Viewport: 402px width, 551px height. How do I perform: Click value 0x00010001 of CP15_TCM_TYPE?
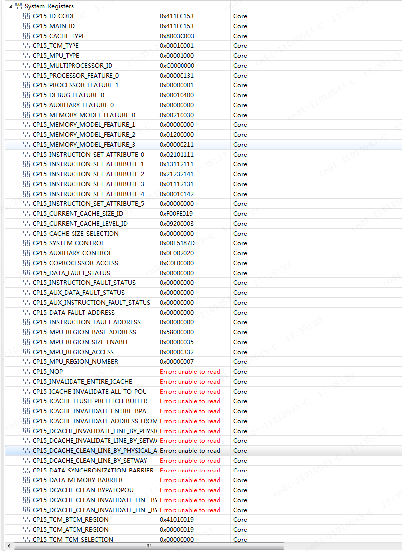[x=177, y=46]
